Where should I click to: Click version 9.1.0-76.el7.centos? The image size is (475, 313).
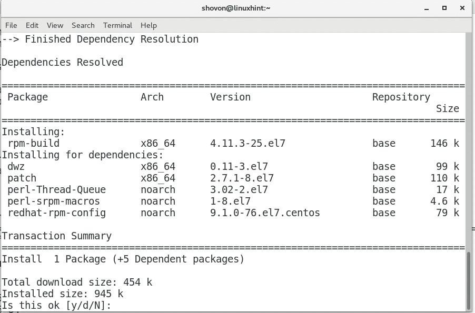point(265,213)
